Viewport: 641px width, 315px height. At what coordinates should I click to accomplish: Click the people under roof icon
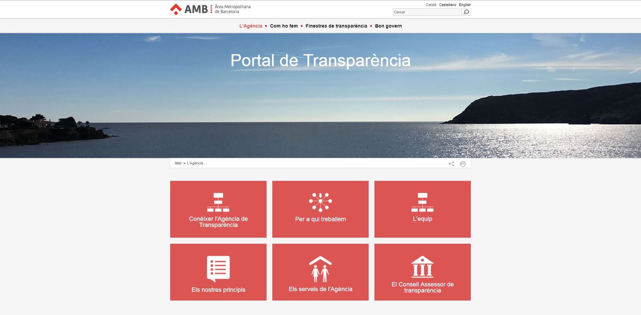tap(320, 269)
